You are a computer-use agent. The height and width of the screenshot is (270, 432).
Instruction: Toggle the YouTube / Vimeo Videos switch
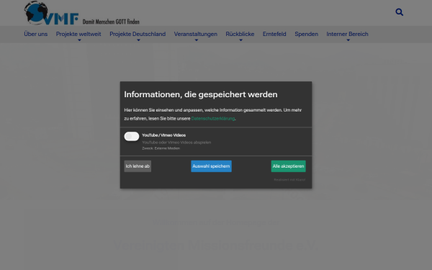click(132, 136)
